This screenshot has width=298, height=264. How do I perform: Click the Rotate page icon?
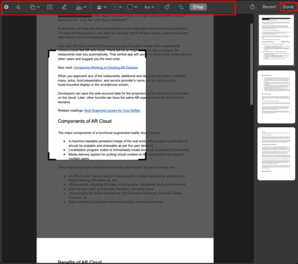pos(167,7)
